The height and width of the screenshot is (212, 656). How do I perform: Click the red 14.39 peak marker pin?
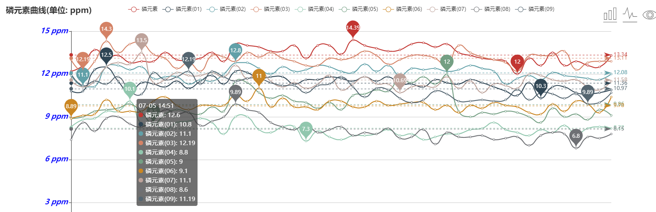353,28
